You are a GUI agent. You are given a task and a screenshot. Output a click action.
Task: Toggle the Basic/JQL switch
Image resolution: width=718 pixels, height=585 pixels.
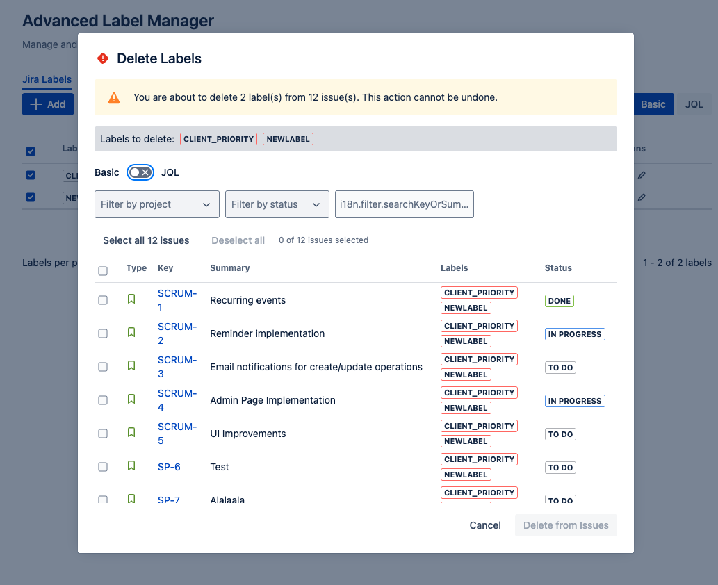140,172
